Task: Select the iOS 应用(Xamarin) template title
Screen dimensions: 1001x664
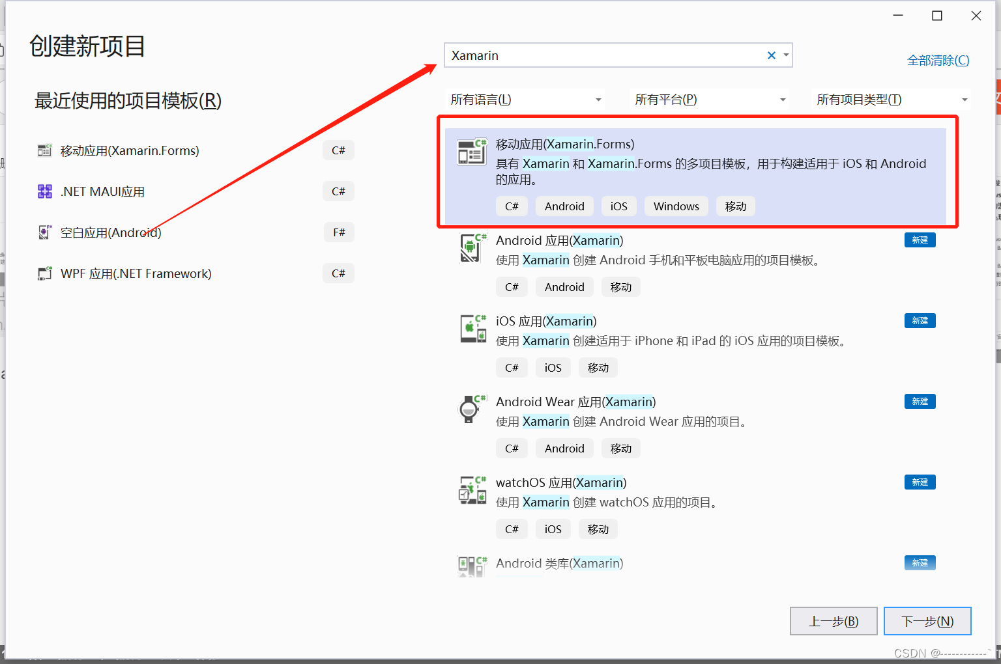Action: pos(546,321)
